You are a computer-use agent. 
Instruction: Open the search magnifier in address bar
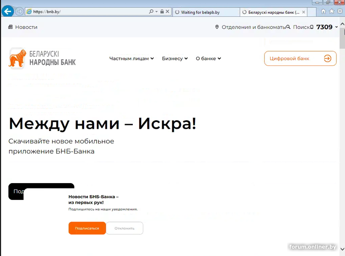pyautogui.click(x=151, y=12)
